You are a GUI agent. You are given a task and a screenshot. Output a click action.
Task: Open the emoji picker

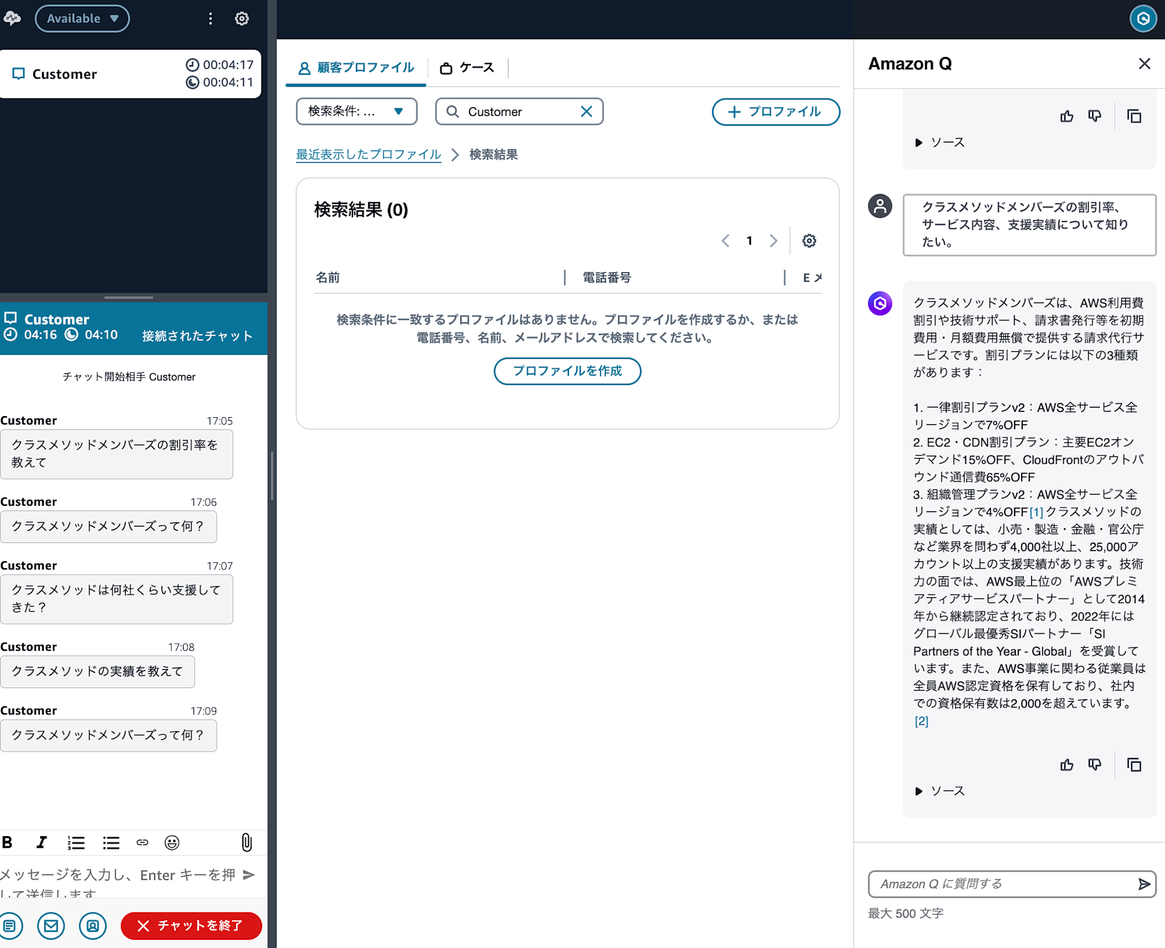[x=172, y=843]
